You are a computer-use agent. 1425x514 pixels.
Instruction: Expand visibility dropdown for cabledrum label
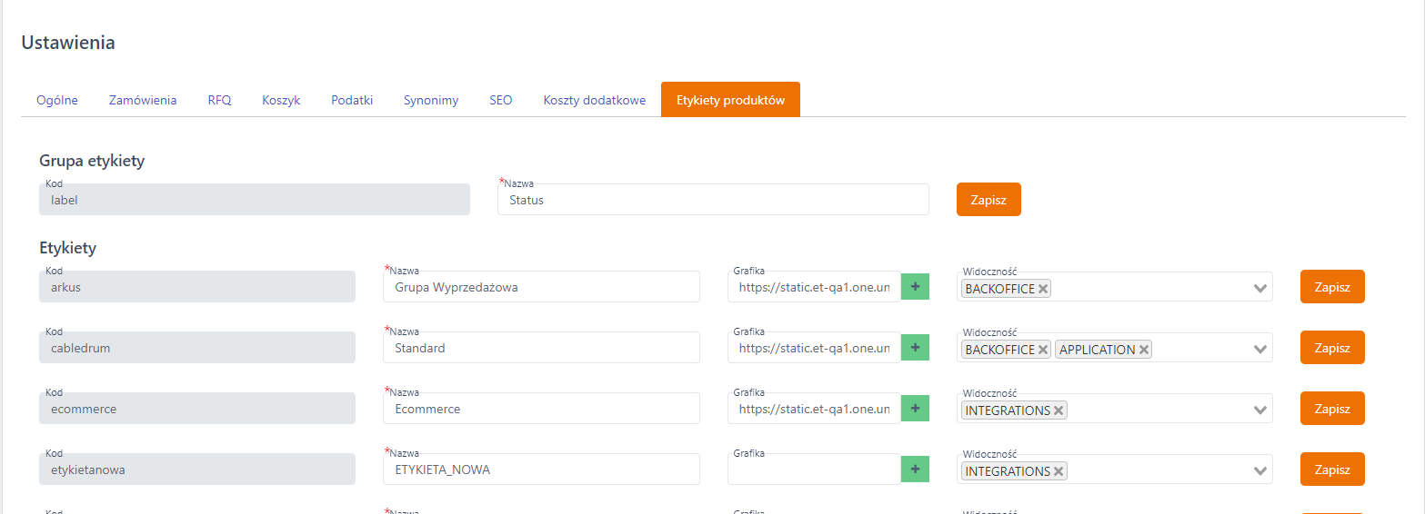click(x=1259, y=350)
